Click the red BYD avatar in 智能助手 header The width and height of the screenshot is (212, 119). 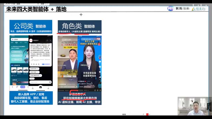31,40
